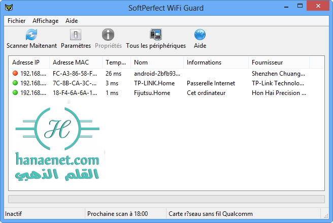Sort by Adresse IP column header

(29, 62)
